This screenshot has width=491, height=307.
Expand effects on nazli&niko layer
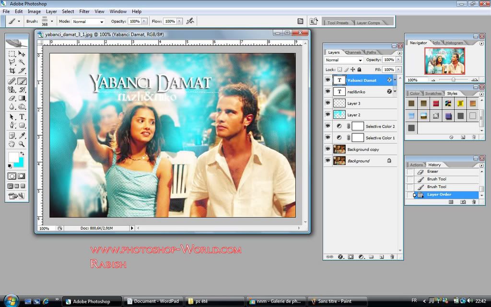click(x=395, y=92)
